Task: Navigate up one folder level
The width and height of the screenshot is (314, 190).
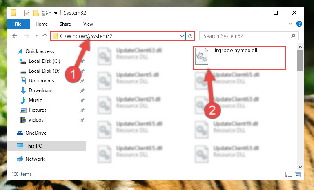Action: pos(45,36)
